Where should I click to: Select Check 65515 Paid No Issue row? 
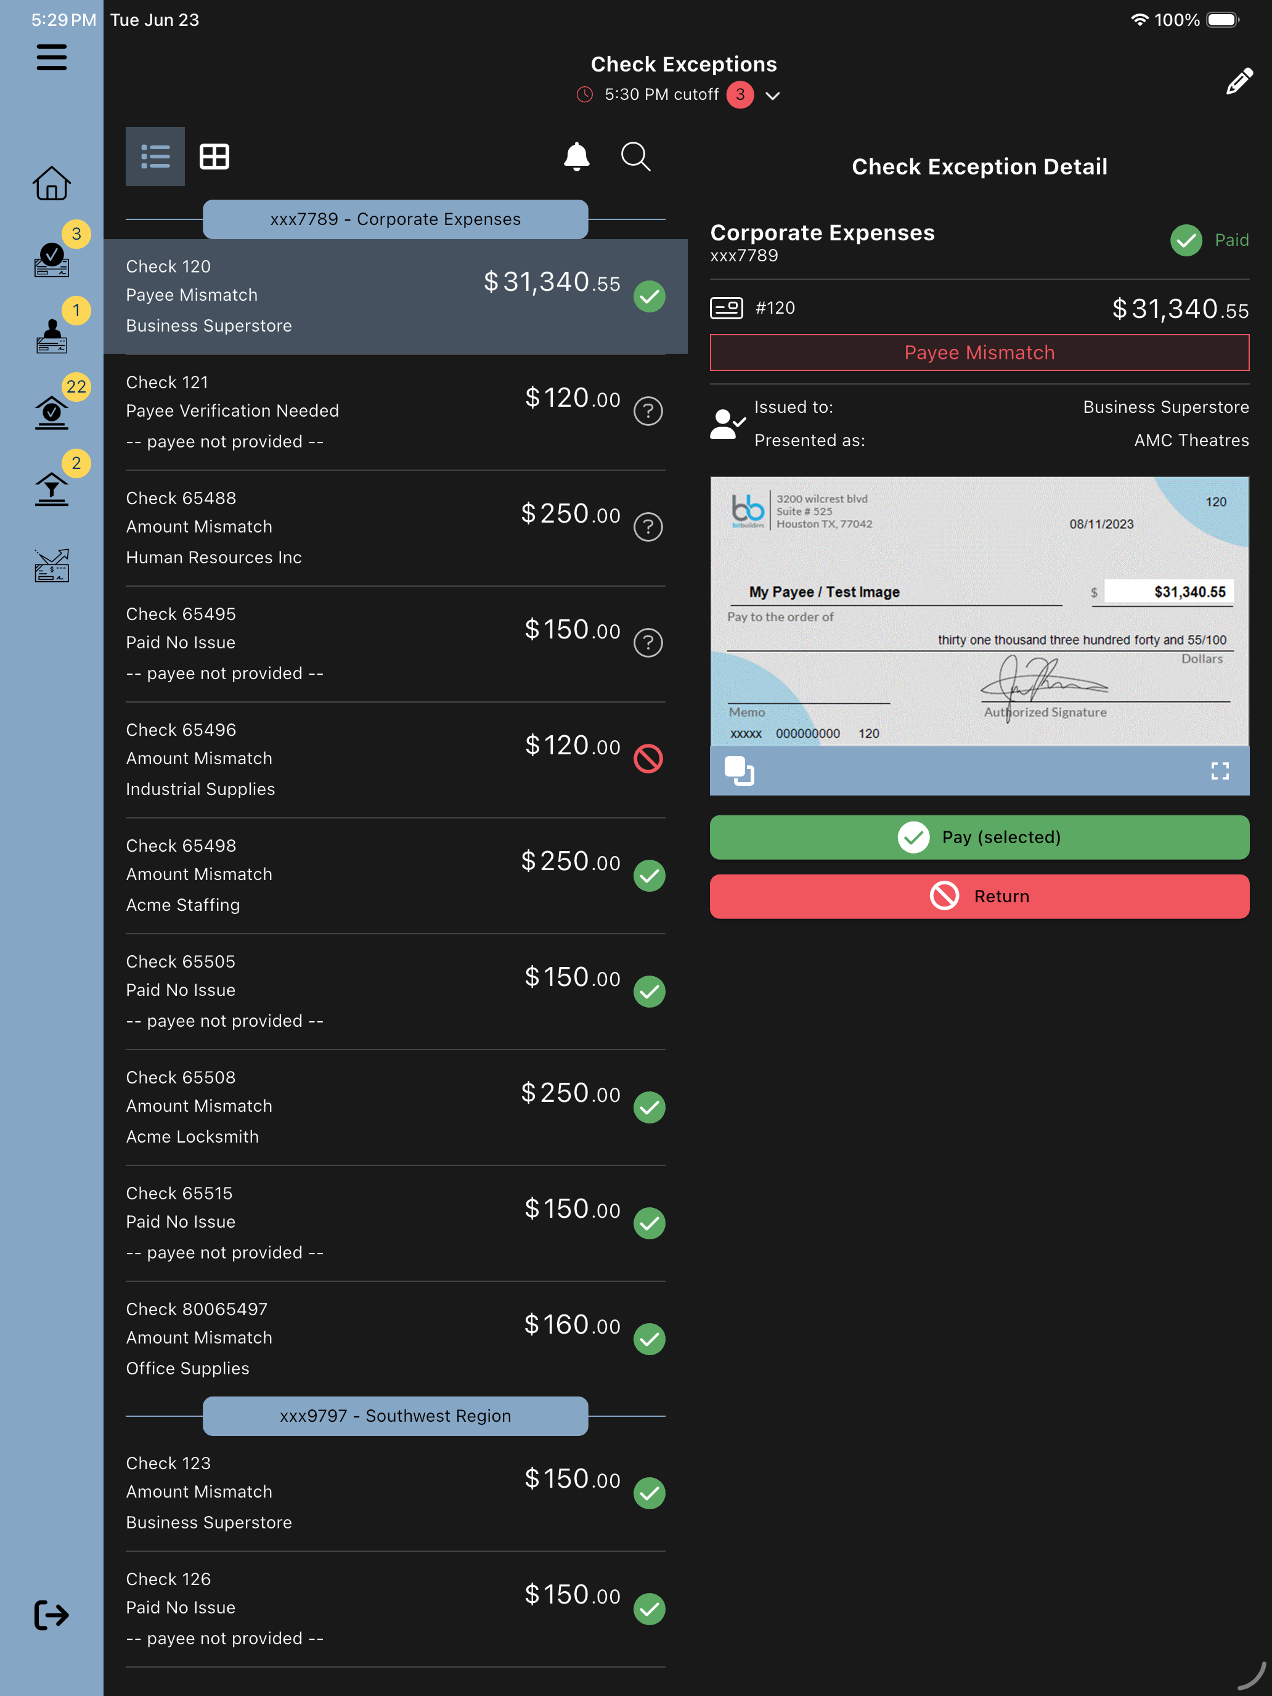396,1223
